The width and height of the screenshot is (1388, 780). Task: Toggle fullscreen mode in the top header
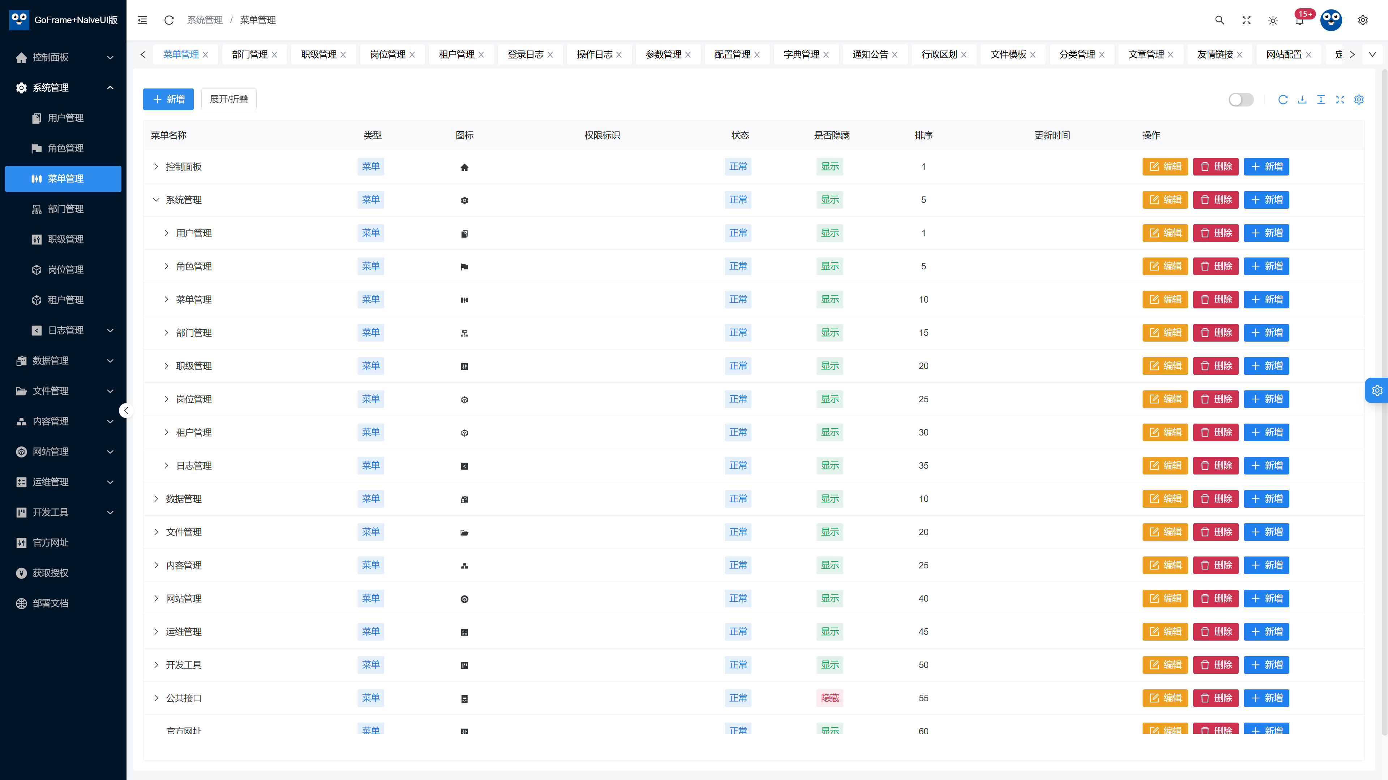(x=1246, y=20)
